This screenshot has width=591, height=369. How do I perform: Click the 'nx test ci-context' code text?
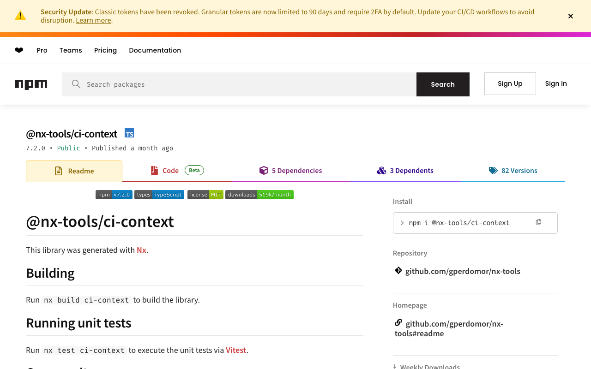point(84,350)
